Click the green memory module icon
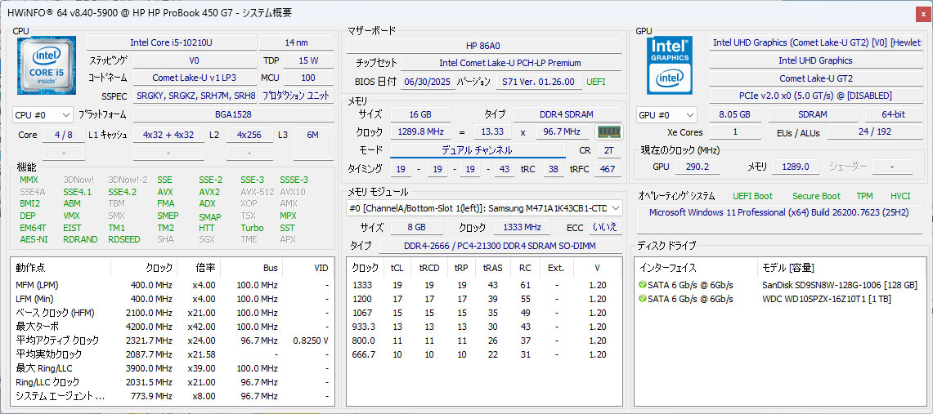The height and width of the screenshot is (414, 933). point(608,132)
